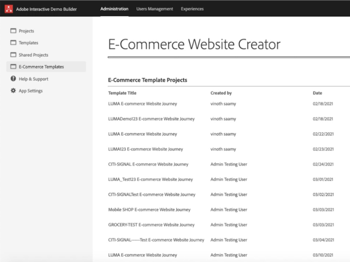Click the App Settings gear icon
Image resolution: width=350 pixels, height=262 pixels.
click(13, 90)
